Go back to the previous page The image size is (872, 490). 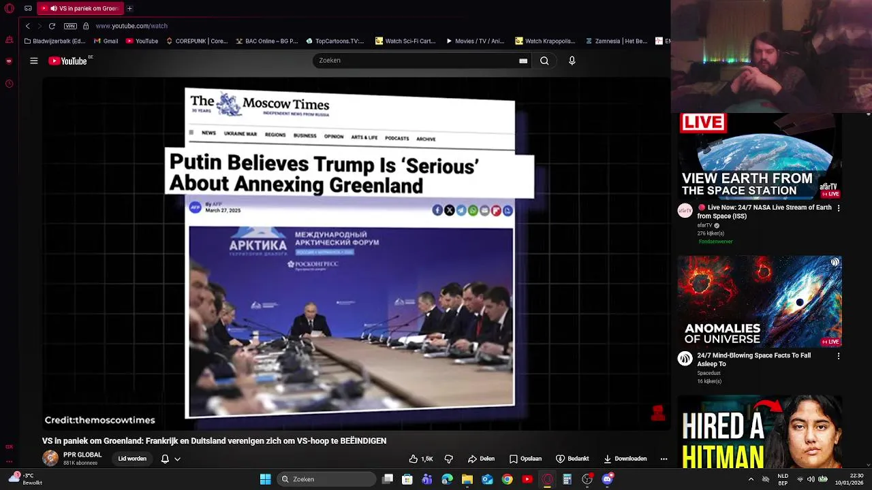(27, 26)
